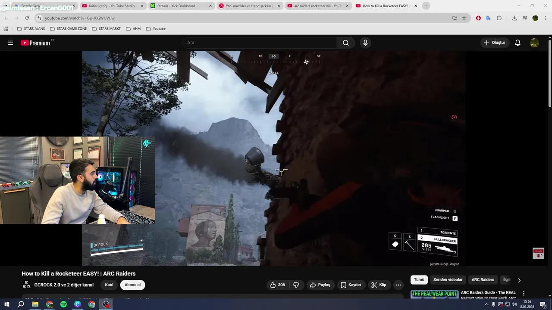
Task: Select the Seriden videolar filter chip
Action: 448,279
